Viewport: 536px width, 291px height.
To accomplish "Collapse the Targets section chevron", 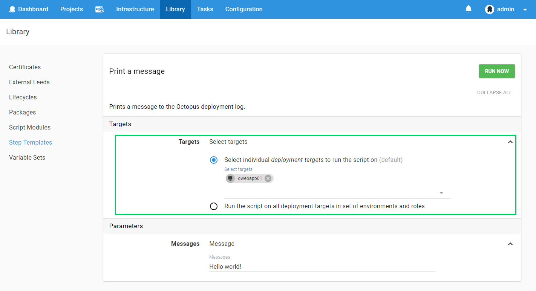I will pyautogui.click(x=510, y=142).
